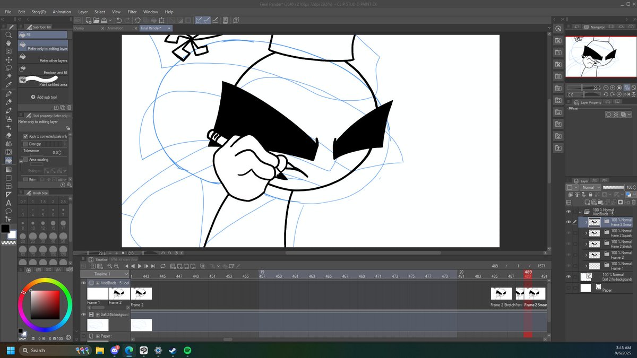Select the Hand tool in the toolbar
This screenshot has width=637, height=358.
[8, 44]
